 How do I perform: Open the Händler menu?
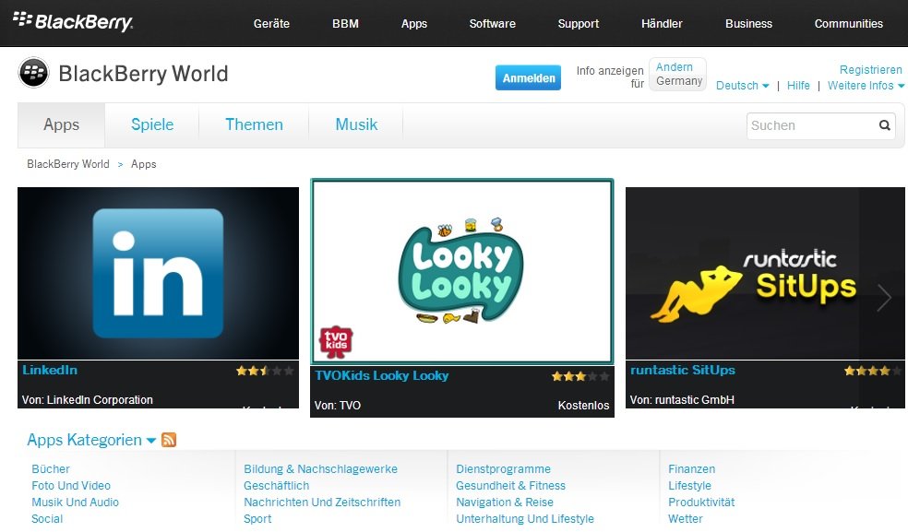(662, 24)
